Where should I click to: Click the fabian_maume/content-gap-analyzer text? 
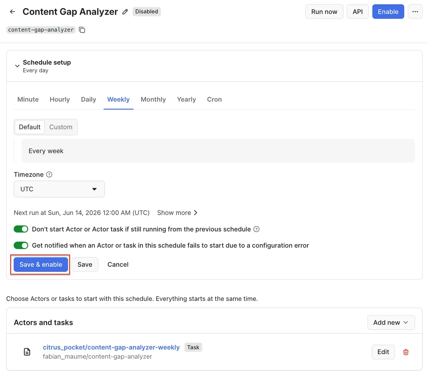click(97, 356)
